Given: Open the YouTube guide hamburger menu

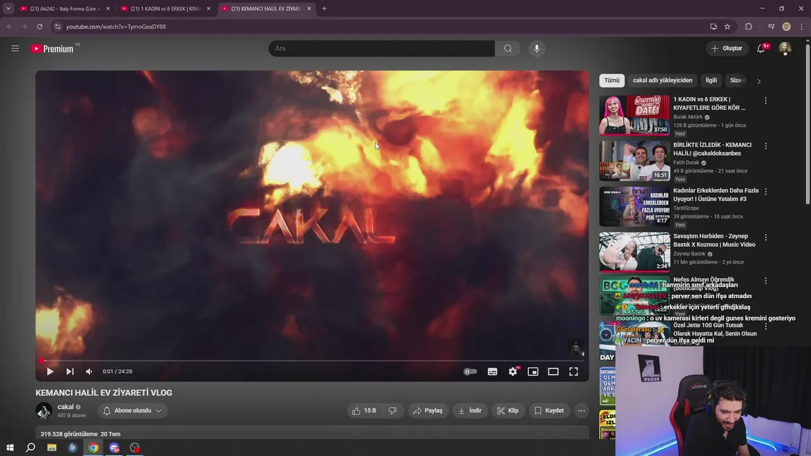Looking at the screenshot, I should coord(15,48).
